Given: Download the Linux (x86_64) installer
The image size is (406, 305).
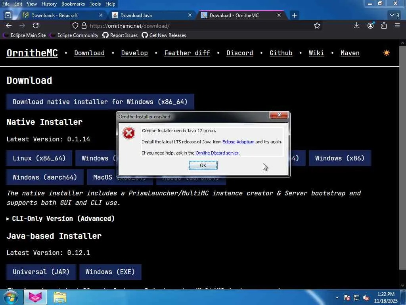Looking at the screenshot, I should [x=39, y=158].
